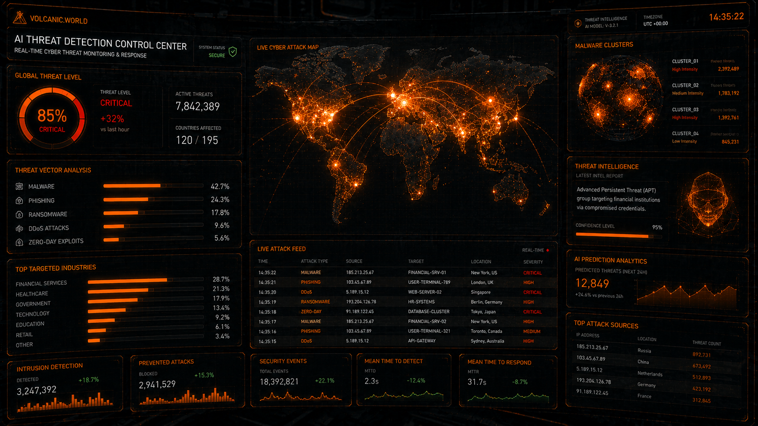The width and height of the screenshot is (758, 426).
Task: Click the 85% critical threat gauge
Action: (x=52, y=118)
